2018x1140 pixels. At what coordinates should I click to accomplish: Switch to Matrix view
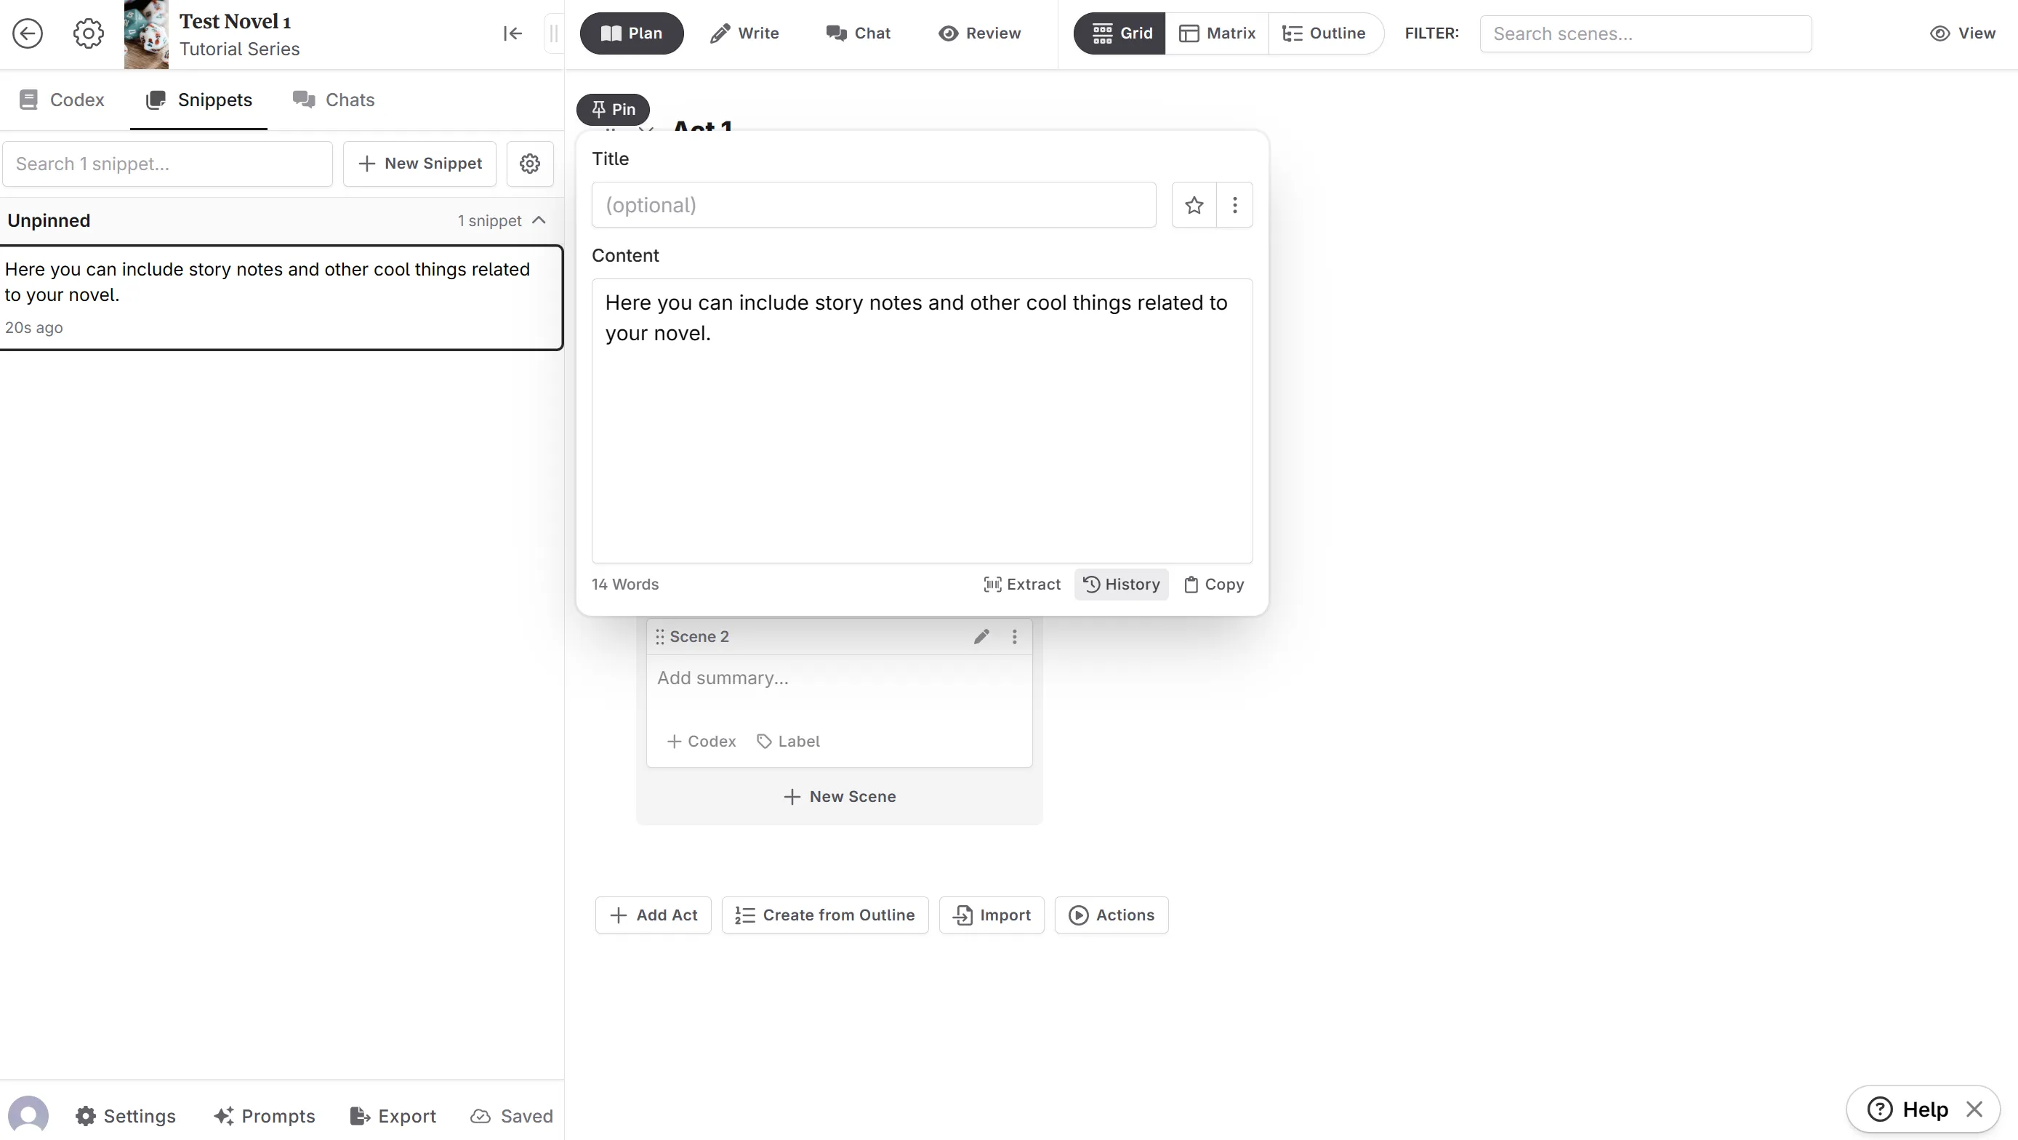(x=1217, y=33)
